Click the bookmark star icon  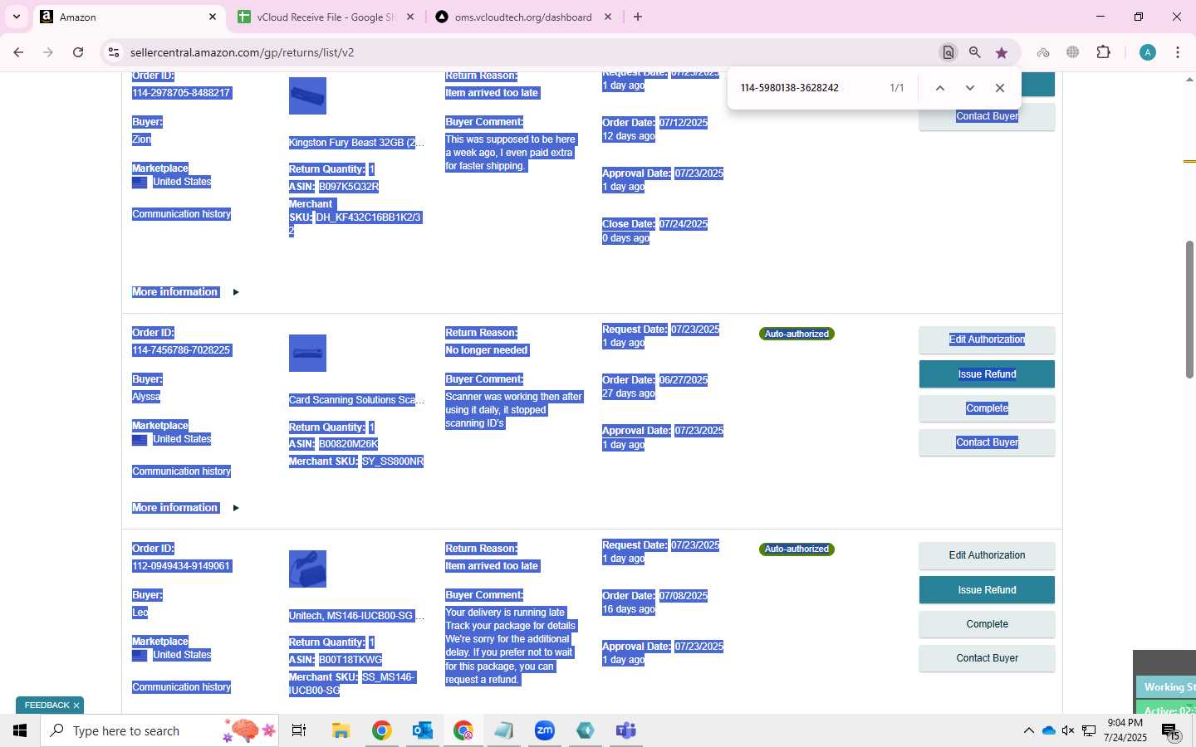coord(1002,52)
